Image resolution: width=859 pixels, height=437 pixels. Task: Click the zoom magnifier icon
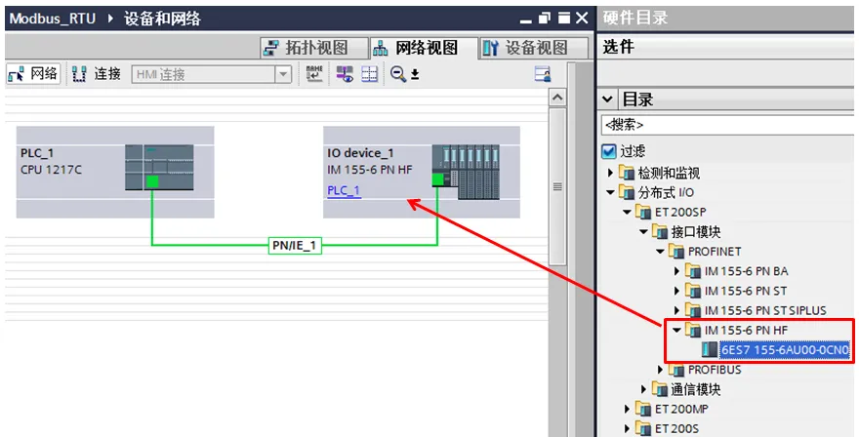398,74
